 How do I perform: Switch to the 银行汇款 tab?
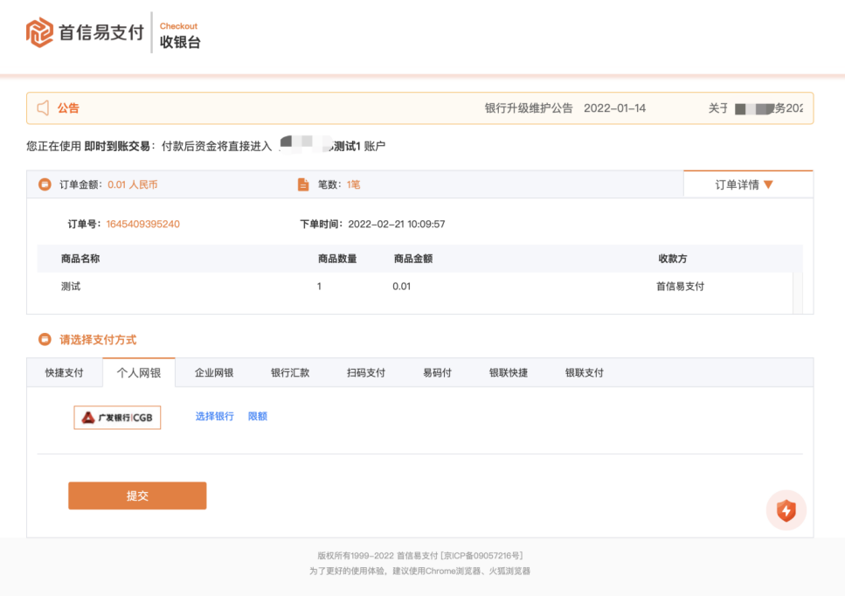tap(290, 372)
